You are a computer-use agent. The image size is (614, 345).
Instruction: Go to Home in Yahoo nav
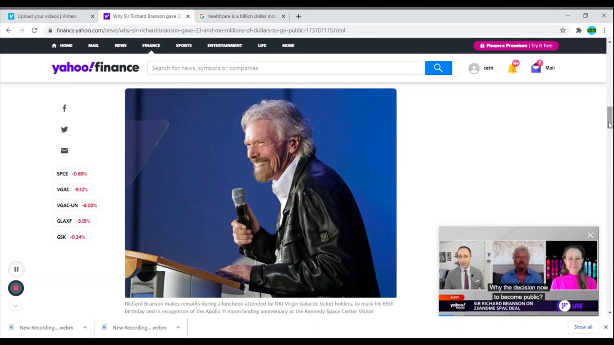coord(62,46)
